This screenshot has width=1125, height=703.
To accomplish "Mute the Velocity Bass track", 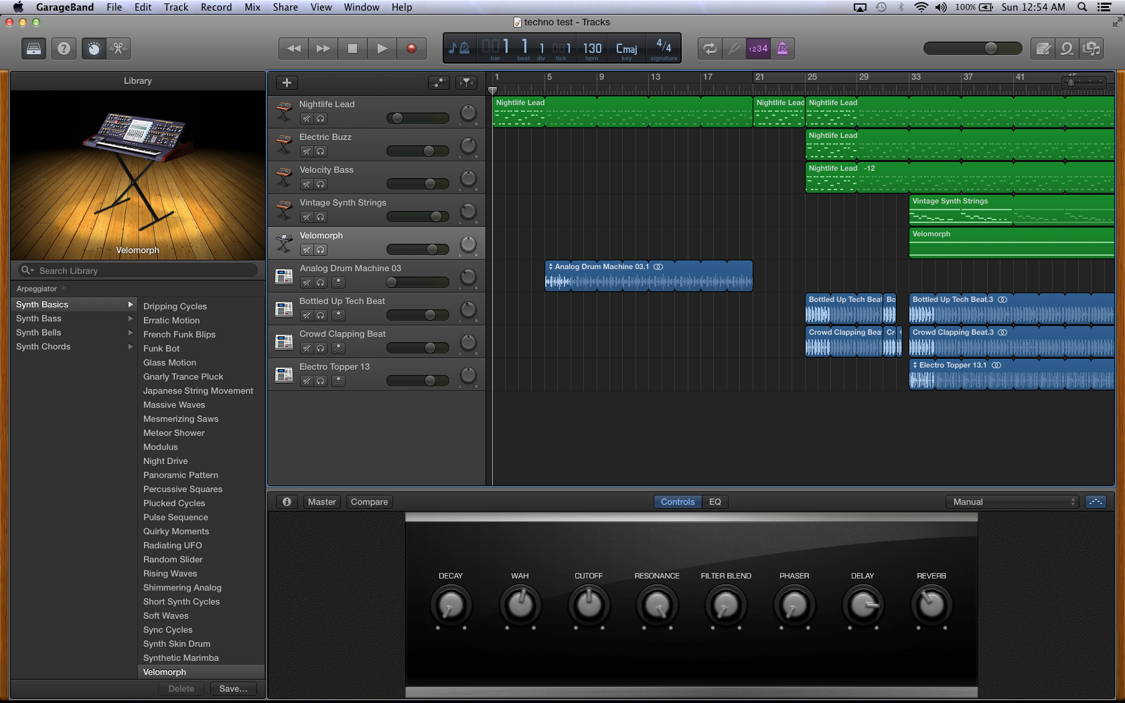I will [x=307, y=184].
